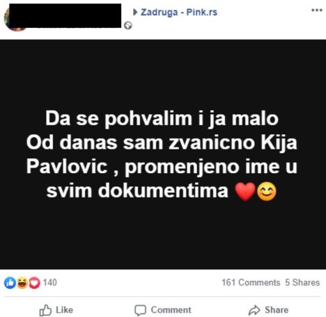Open the 161 Comments link
326x317 pixels.
251,282
